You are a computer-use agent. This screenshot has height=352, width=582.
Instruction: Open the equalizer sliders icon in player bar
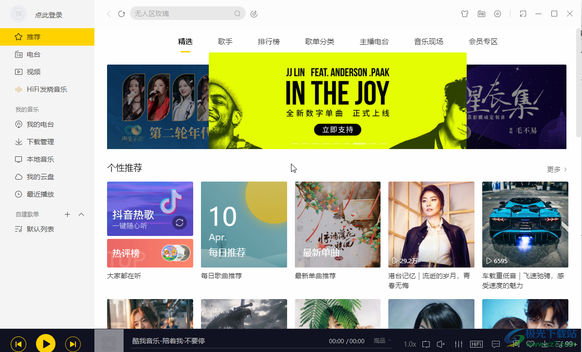pyautogui.click(x=459, y=344)
